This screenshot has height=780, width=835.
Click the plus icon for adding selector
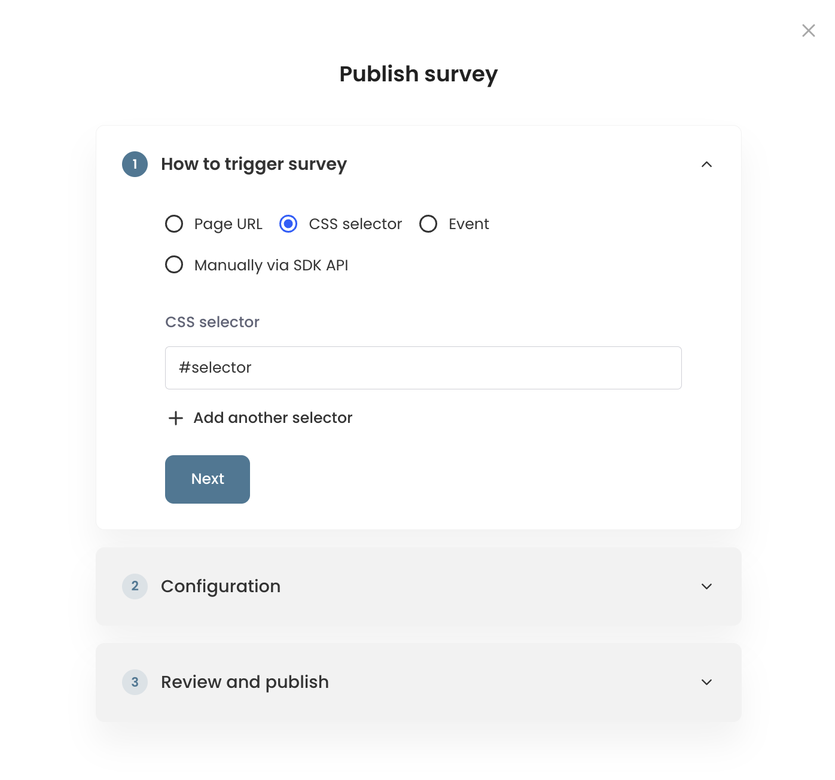coord(175,418)
